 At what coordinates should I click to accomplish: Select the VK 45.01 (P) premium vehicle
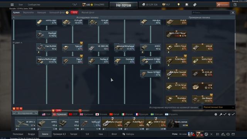(202, 73)
